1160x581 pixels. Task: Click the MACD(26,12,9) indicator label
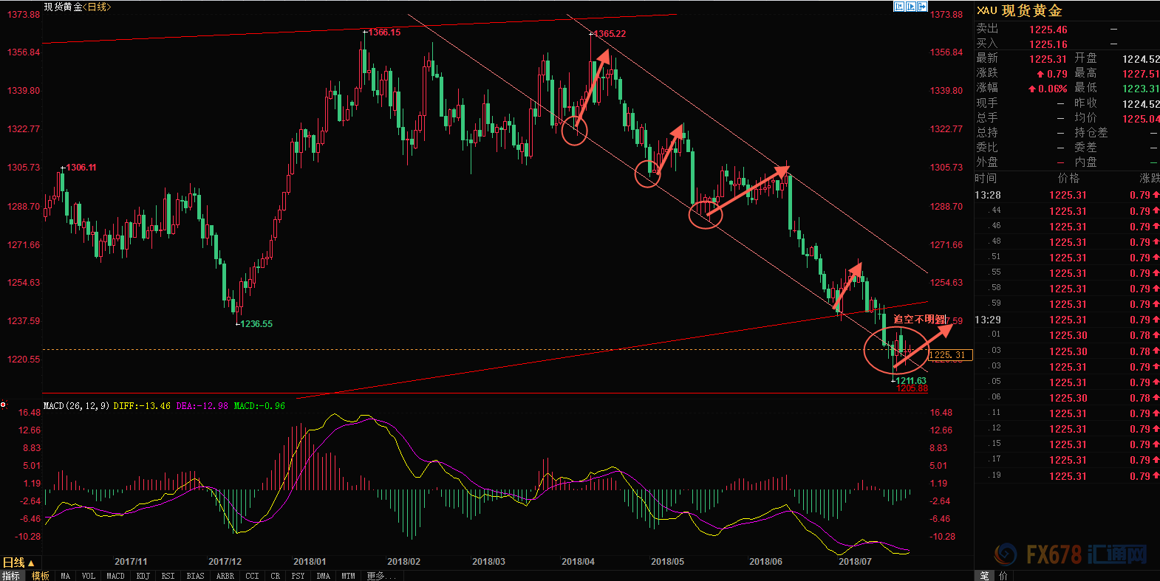76,406
